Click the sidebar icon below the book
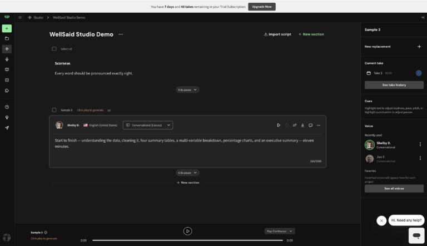 click(7, 80)
